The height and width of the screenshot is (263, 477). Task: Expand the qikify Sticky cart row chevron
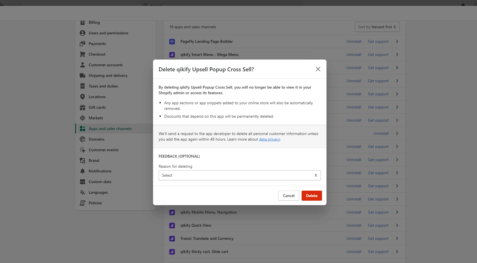(x=397, y=252)
